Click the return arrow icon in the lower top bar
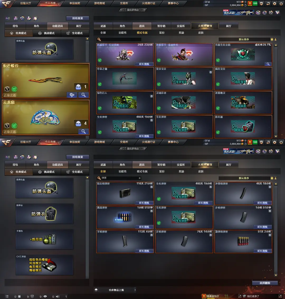Viewport: 285px width, 299px height. [x=268, y=142]
